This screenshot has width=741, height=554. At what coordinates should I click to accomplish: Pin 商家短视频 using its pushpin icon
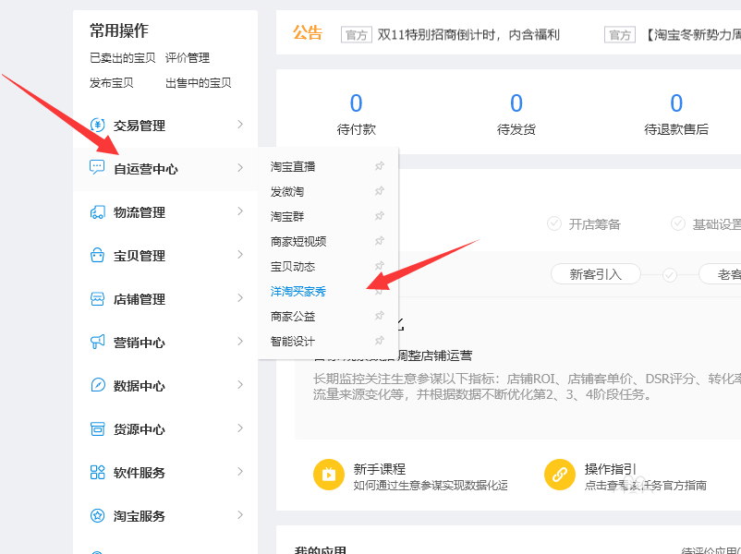pyautogui.click(x=380, y=241)
